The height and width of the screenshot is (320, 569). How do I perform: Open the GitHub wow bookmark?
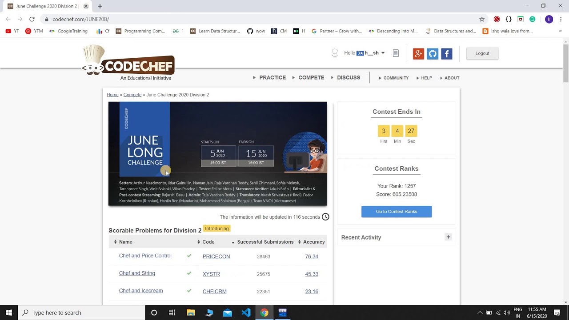256,31
